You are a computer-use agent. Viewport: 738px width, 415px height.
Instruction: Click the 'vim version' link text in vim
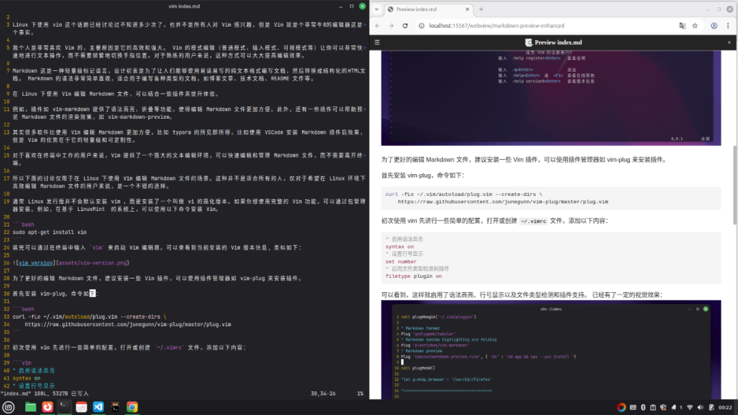36,263
